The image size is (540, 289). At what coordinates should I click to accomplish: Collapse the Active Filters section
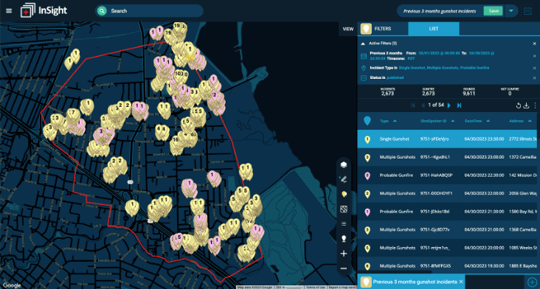coord(363,43)
